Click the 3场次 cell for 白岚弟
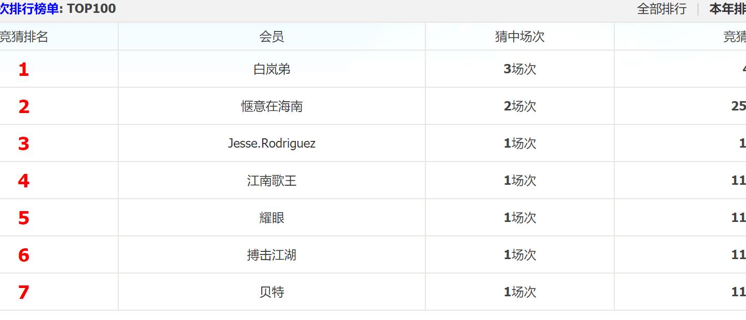 click(520, 69)
